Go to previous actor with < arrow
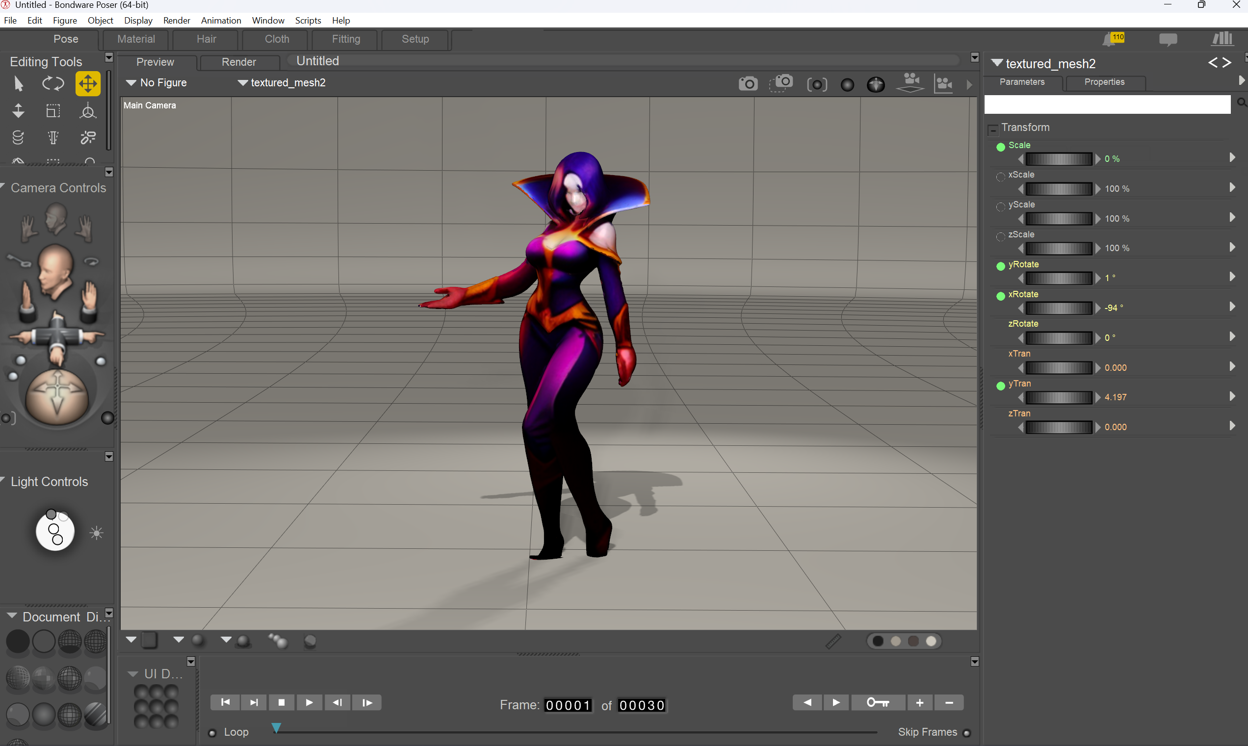The height and width of the screenshot is (746, 1248). pos(1213,63)
